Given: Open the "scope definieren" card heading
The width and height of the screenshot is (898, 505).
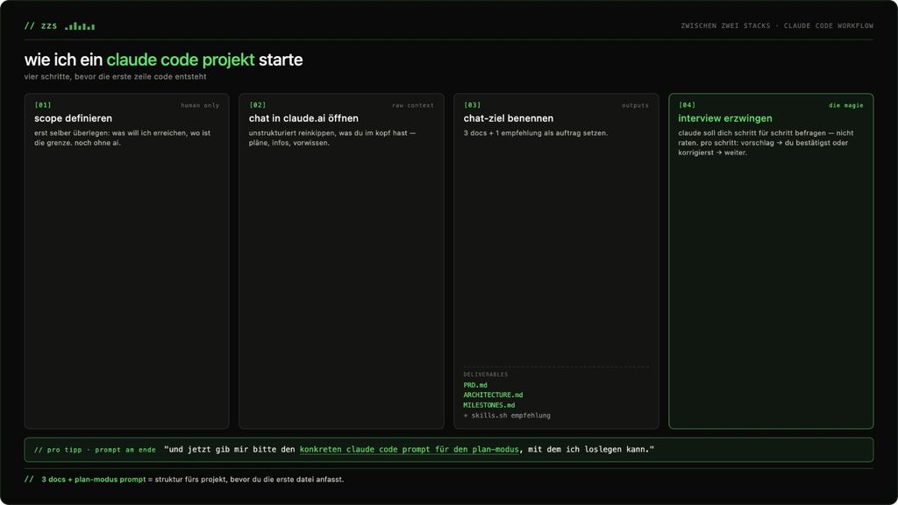Looking at the screenshot, I should [74, 118].
